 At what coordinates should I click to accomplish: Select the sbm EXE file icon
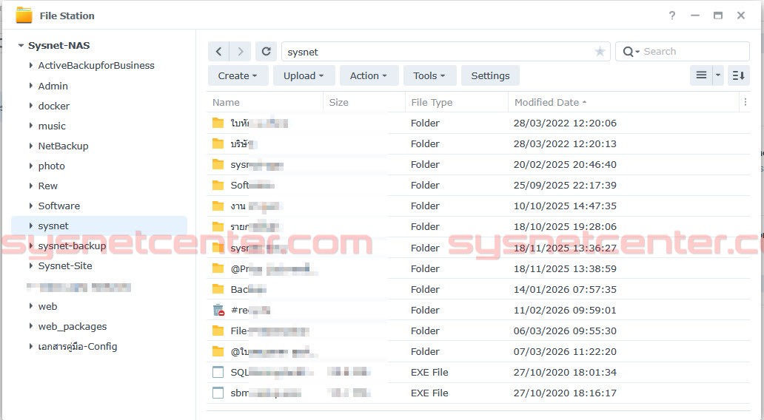(218, 393)
